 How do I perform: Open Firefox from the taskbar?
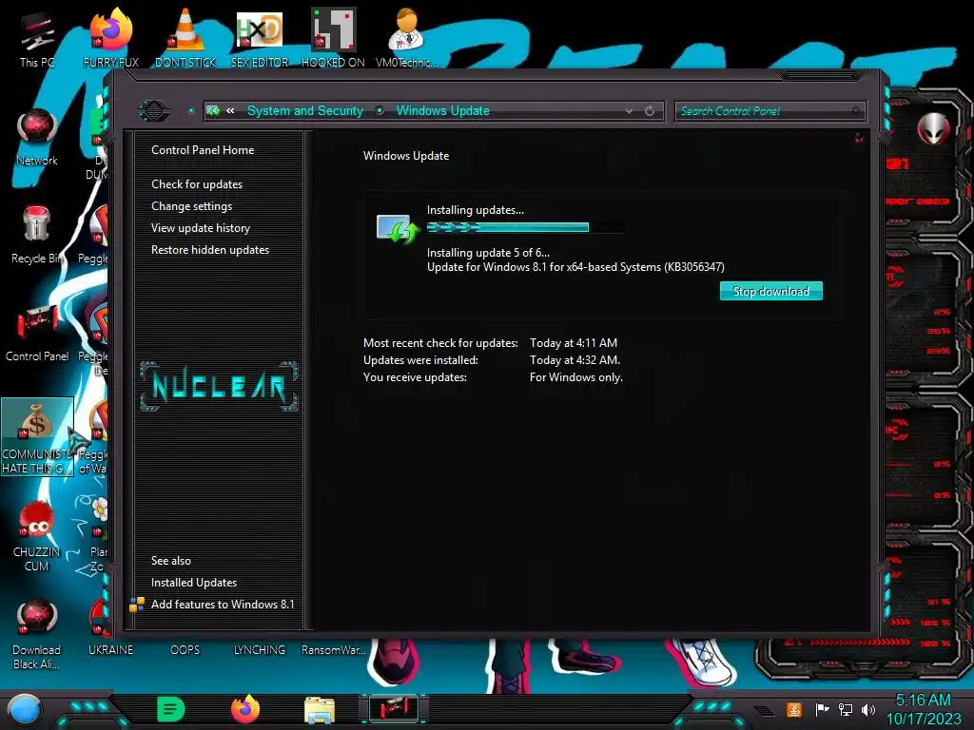click(244, 709)
